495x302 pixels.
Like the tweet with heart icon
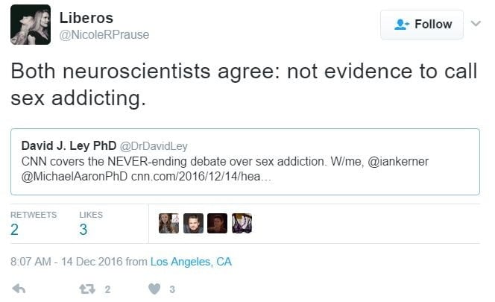155,289
